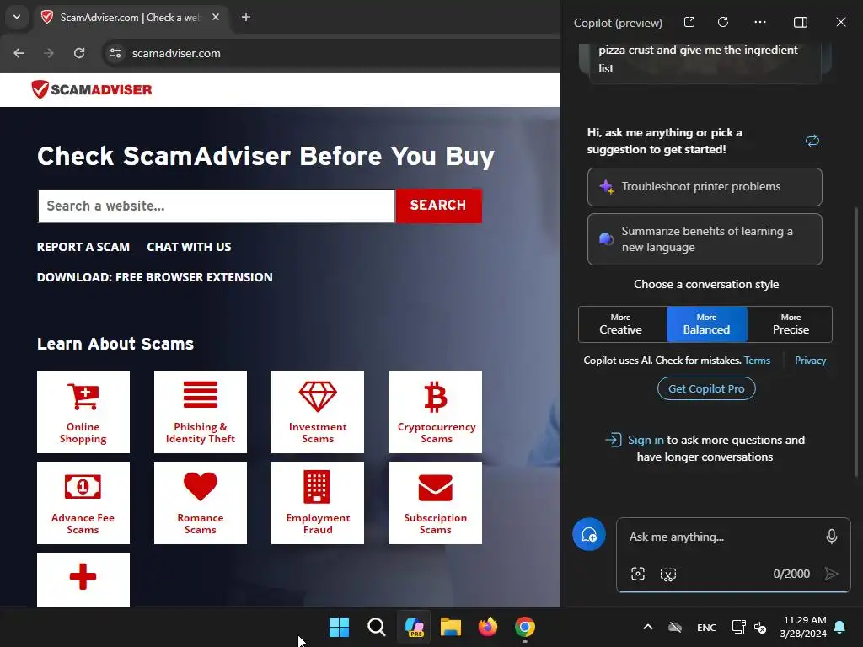863x647 pixels.
Task: Click the scamadviser.com address bar
Action: pyautogui.click(x=330, y=53)
